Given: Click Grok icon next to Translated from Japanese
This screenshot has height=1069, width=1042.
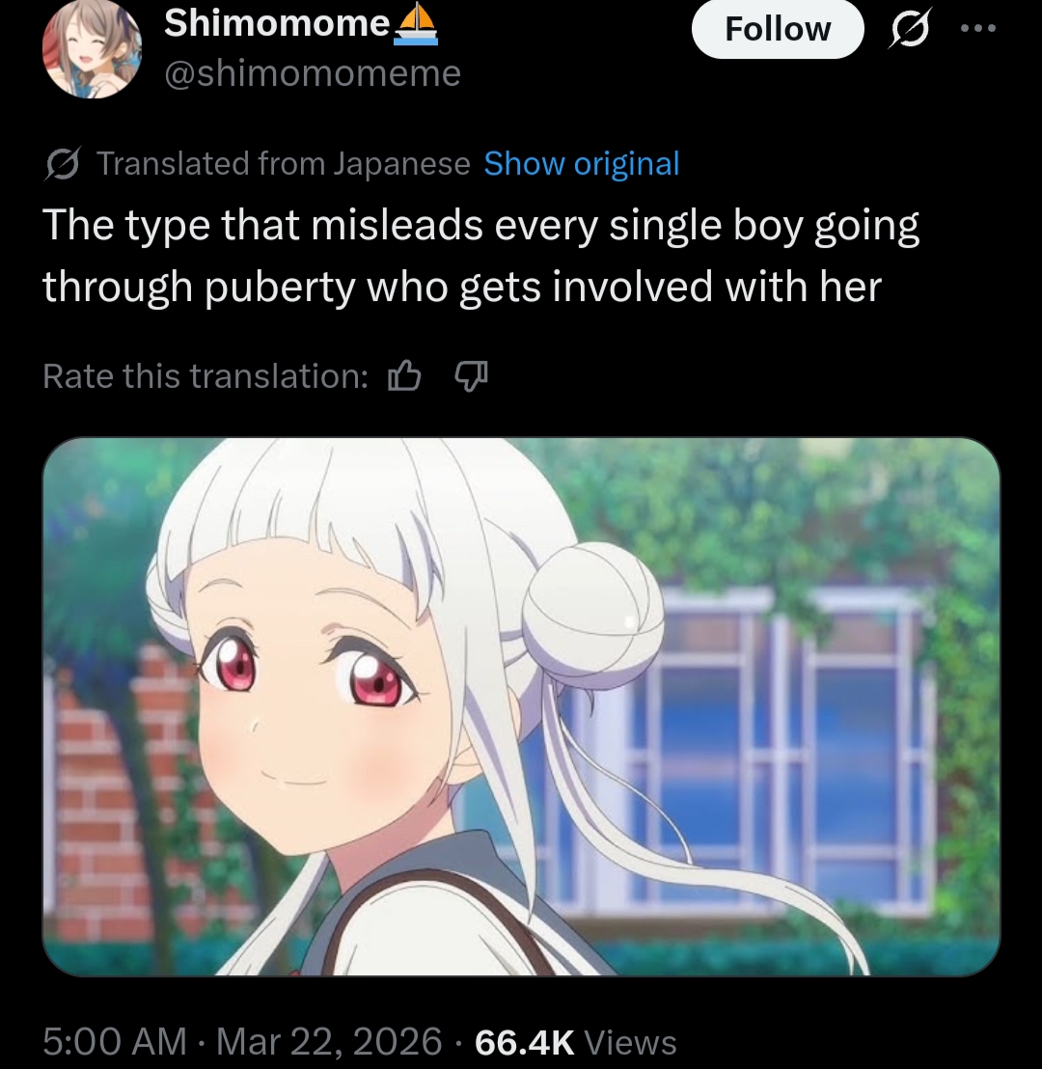Looking at the screenshot, I should pos(63,164).
